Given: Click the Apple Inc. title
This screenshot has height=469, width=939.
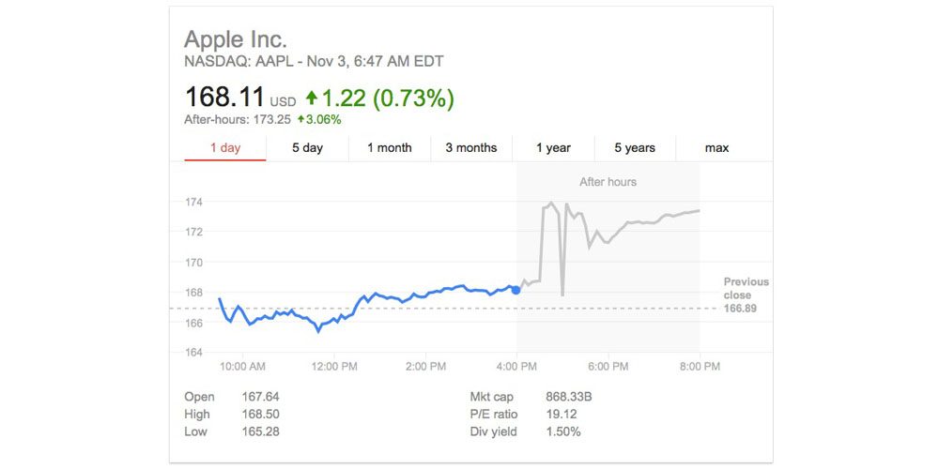Looking at the screenshot, I should pos(236,39).
